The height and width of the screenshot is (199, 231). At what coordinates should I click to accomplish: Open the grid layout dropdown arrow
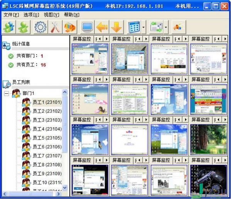coord(143,27)
